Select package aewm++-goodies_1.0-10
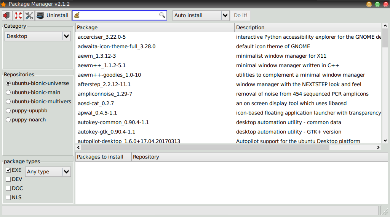This screenshot has width=390, height=217. coord(109,75)
